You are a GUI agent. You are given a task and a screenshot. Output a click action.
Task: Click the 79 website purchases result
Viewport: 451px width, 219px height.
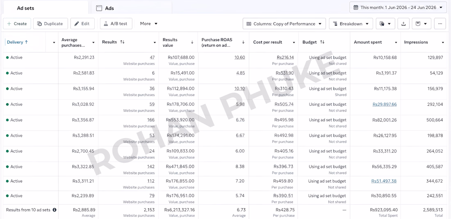pos(152,196)
